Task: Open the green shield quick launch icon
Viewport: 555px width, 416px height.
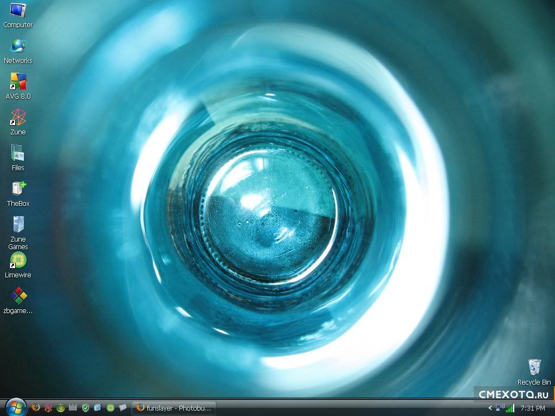Action: [x=86, y=407]
